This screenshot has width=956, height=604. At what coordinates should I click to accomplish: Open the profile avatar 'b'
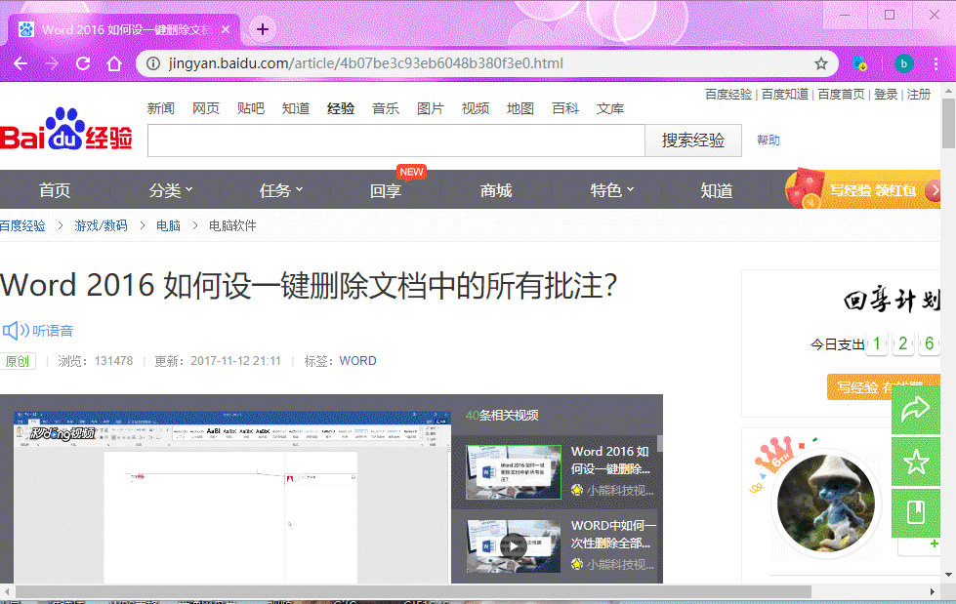pos(903,63)
